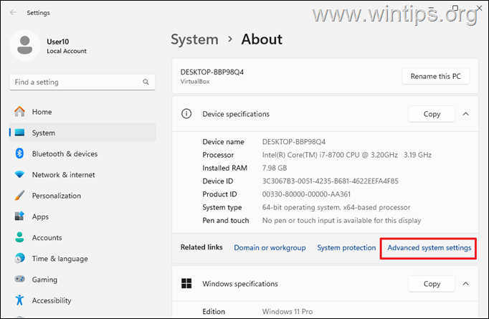489x319 pixels.
Task: Click the Device specifications info icon
Action: pos(186,114)
